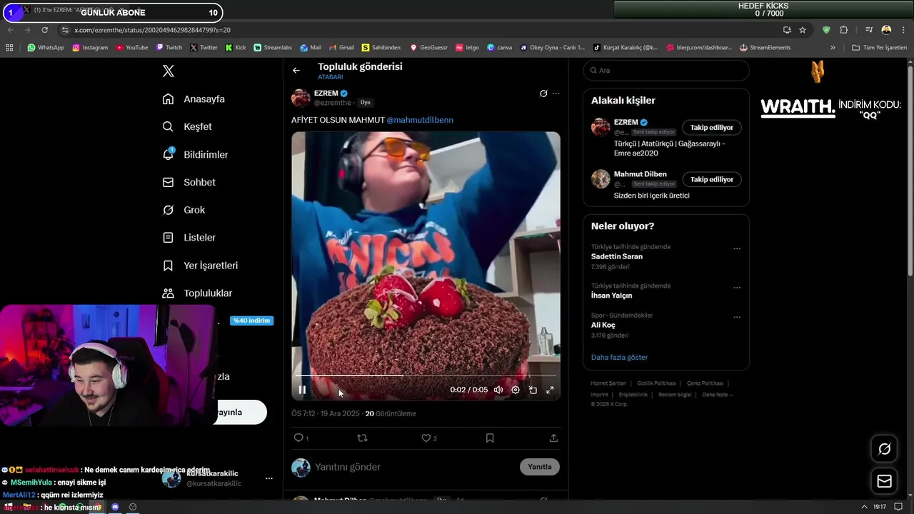Open the browser extensions puzzle icon
Image resolution: width=914 pixels, height=514 pixels.
(844, 30)
